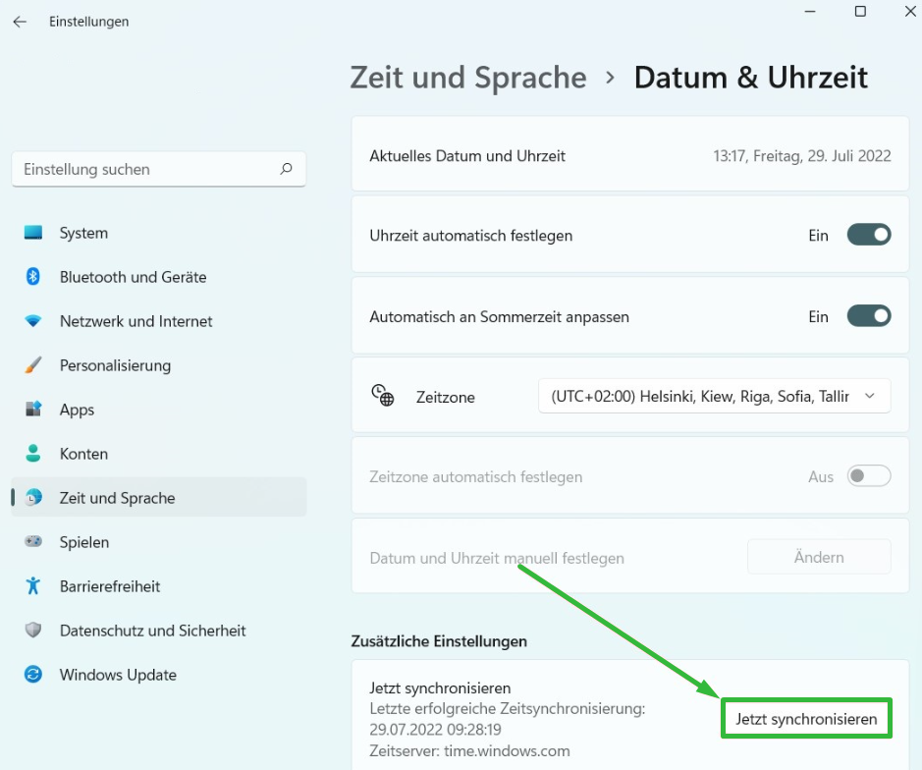Open System settings category
The height and width of the screenshot is (770, 922).
(159, 233)
